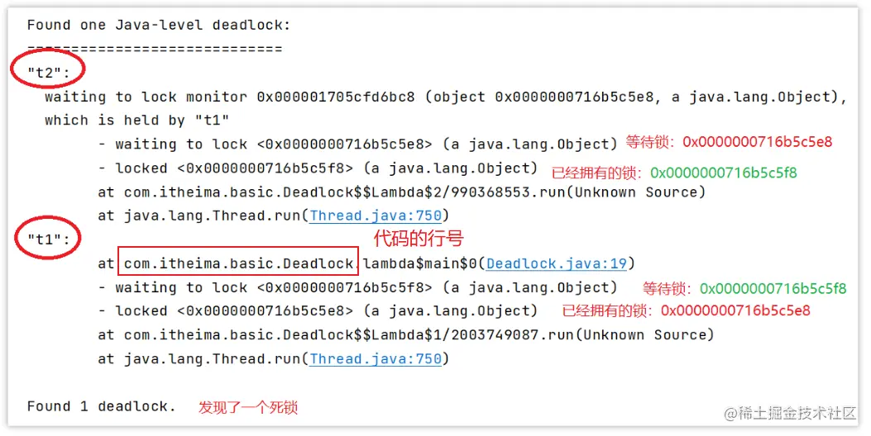
Task: Click the 'which is held by "t1"' line
Action: (x=136, y=121)
